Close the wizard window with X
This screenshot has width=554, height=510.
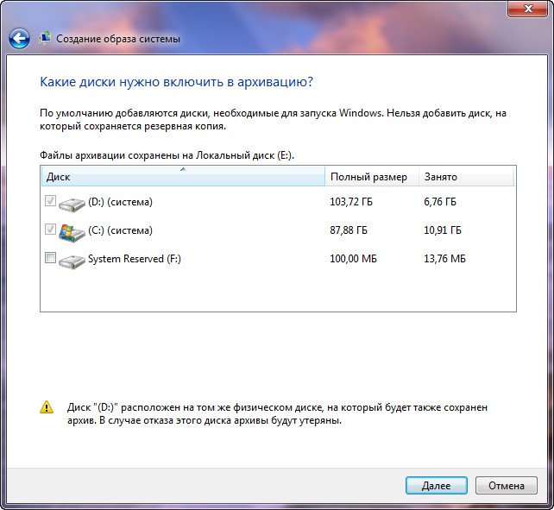pos(528,9)
